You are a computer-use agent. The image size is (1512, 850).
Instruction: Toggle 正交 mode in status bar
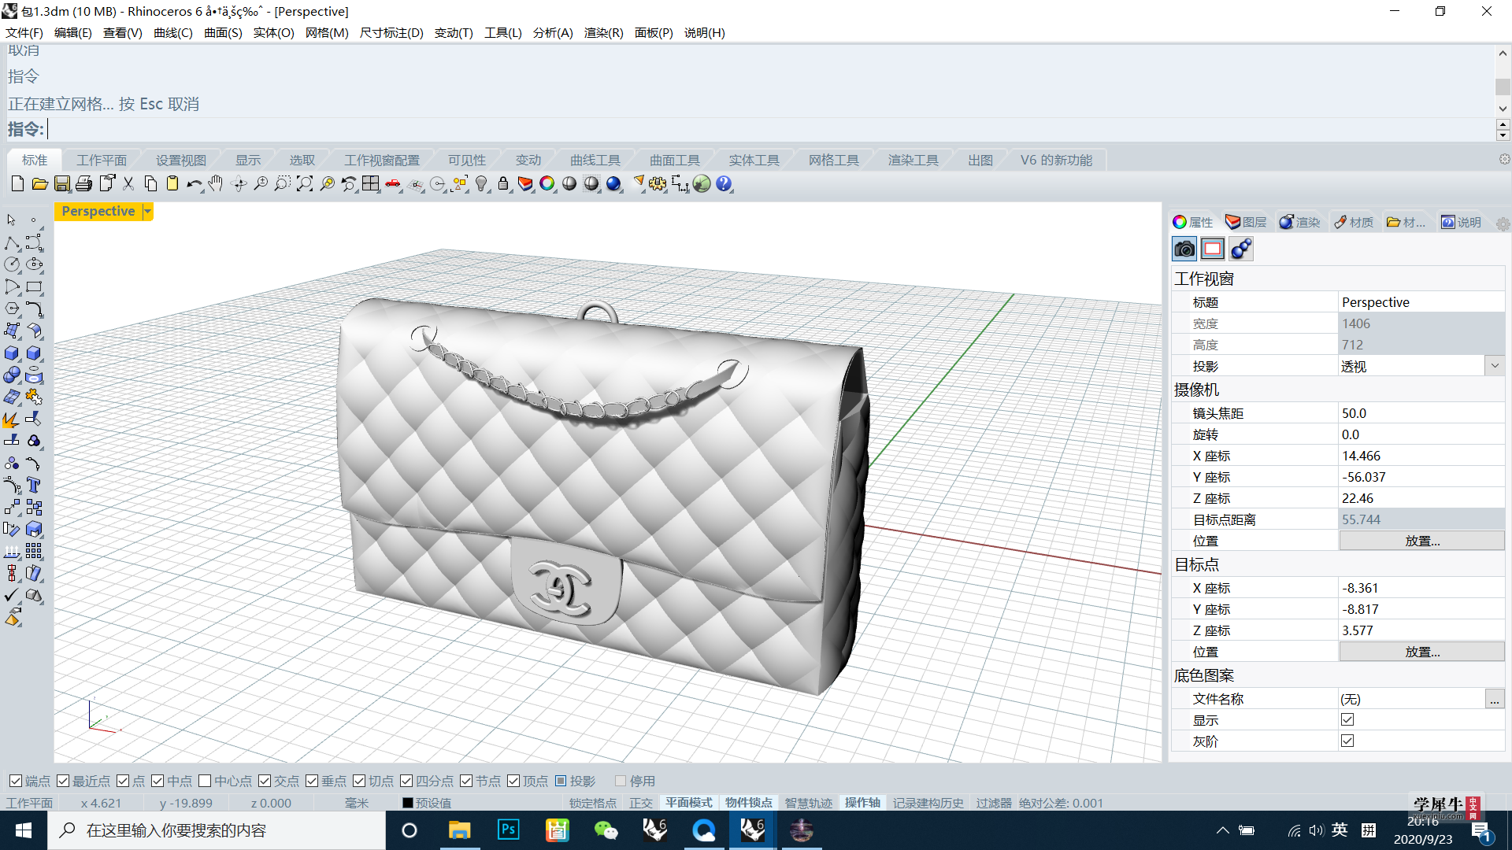click(641, 803)
